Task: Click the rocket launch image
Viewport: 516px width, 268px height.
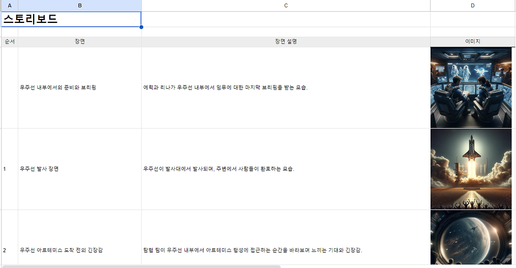Action: [x=471, y=169]
